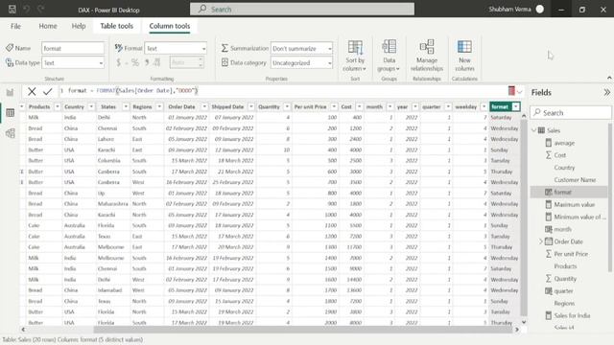Screen dimensions: 614x345
Task: Select the Cost field
Action: [x=559, y=155]
